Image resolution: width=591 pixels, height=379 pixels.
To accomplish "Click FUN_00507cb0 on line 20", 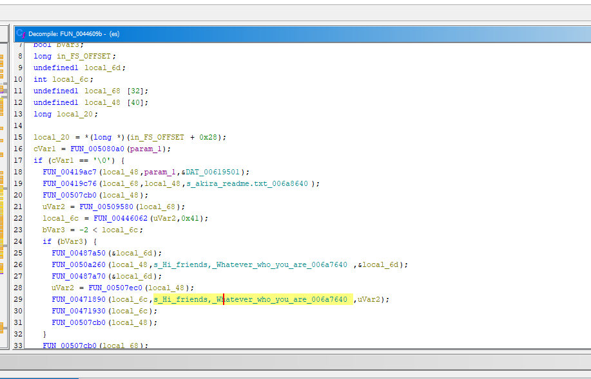I will point(70,196).
